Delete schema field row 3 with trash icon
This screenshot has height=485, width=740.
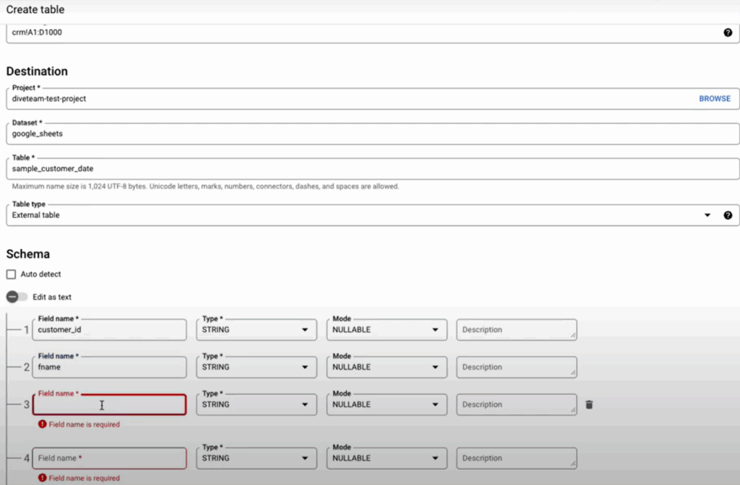click(x=589, y=405)
